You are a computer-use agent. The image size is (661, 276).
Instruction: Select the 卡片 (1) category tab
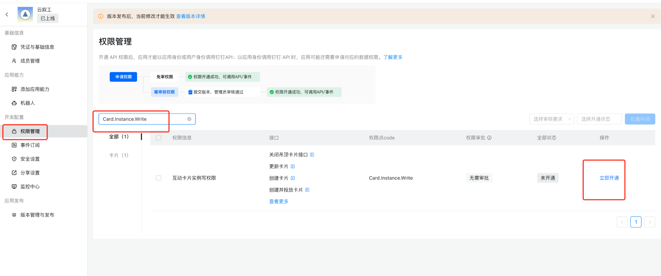pos(119,155)
